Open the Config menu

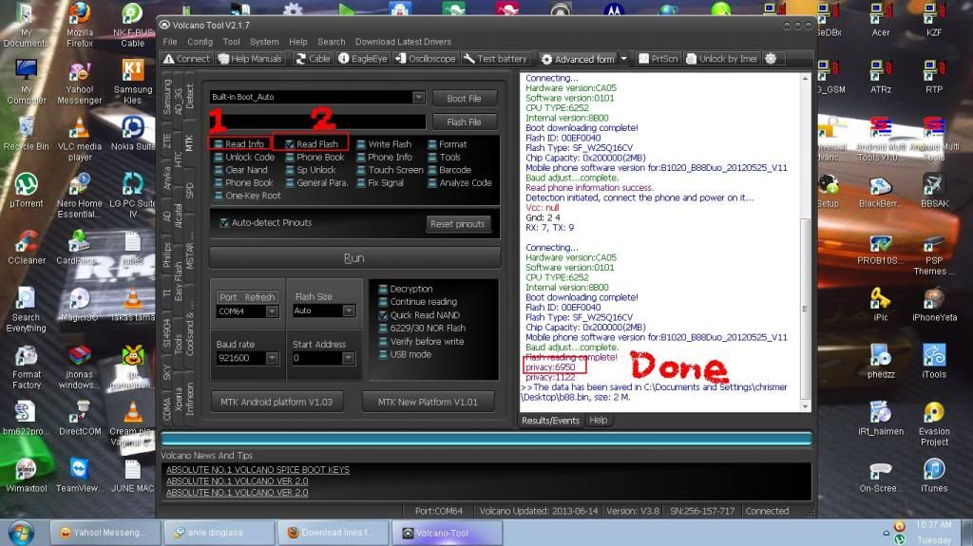(x=200, y=42)
